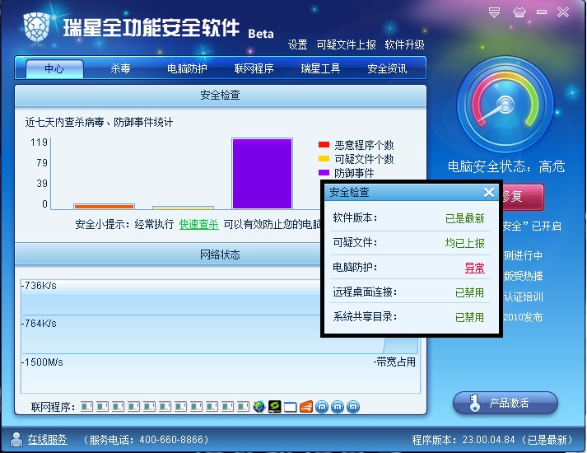Switch to the 中心 tab
The height and width of the screenshot is (453, 587).
click(54, 68)
